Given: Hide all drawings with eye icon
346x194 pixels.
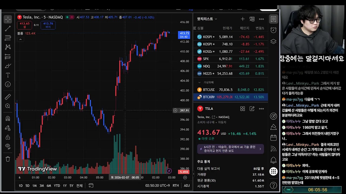Looking at the screenshot, I should [8, 146].
